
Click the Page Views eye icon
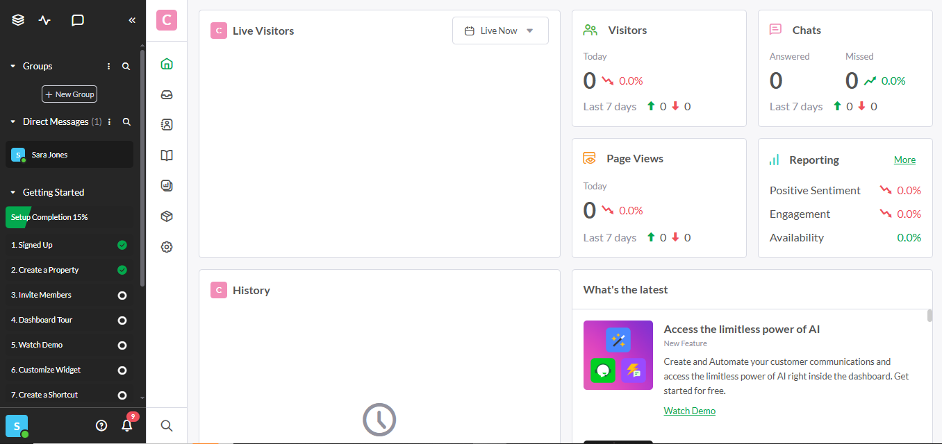pos(590,158)
